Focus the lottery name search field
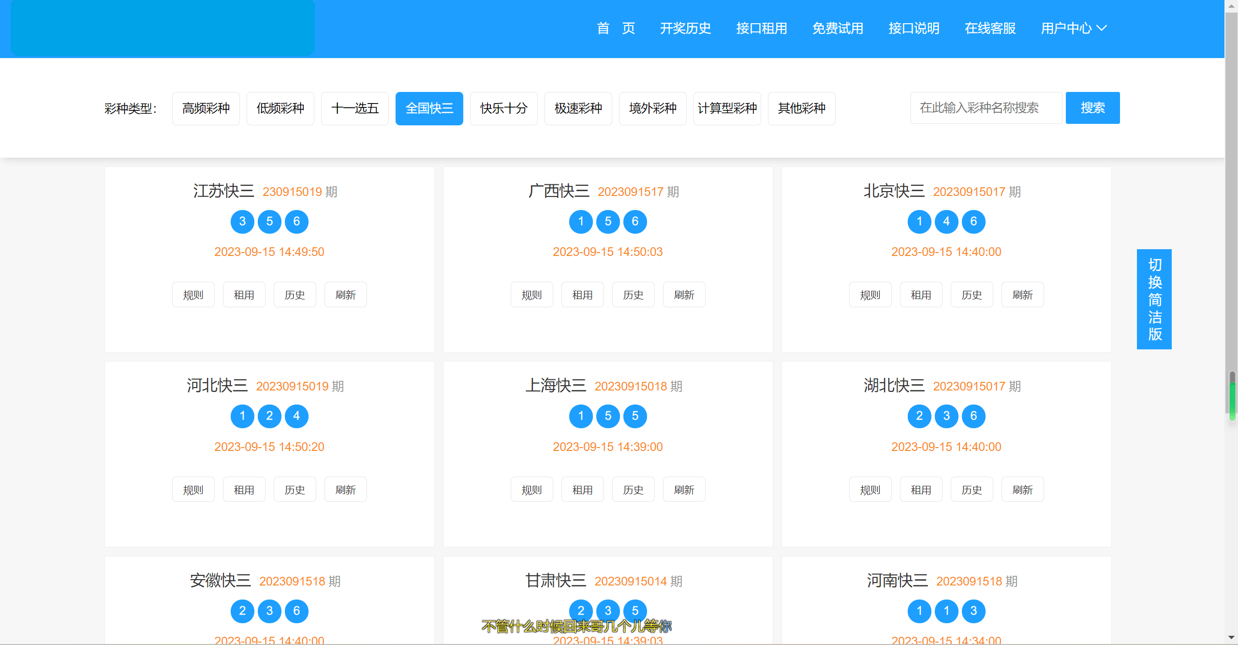This screenshot has height=645, width=1238. (986, 108)
